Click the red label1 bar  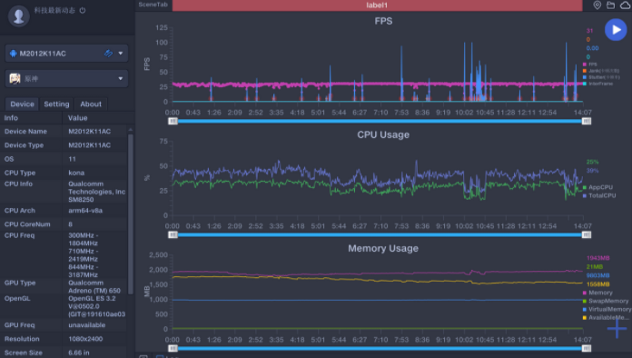click(x=377, y=5)
